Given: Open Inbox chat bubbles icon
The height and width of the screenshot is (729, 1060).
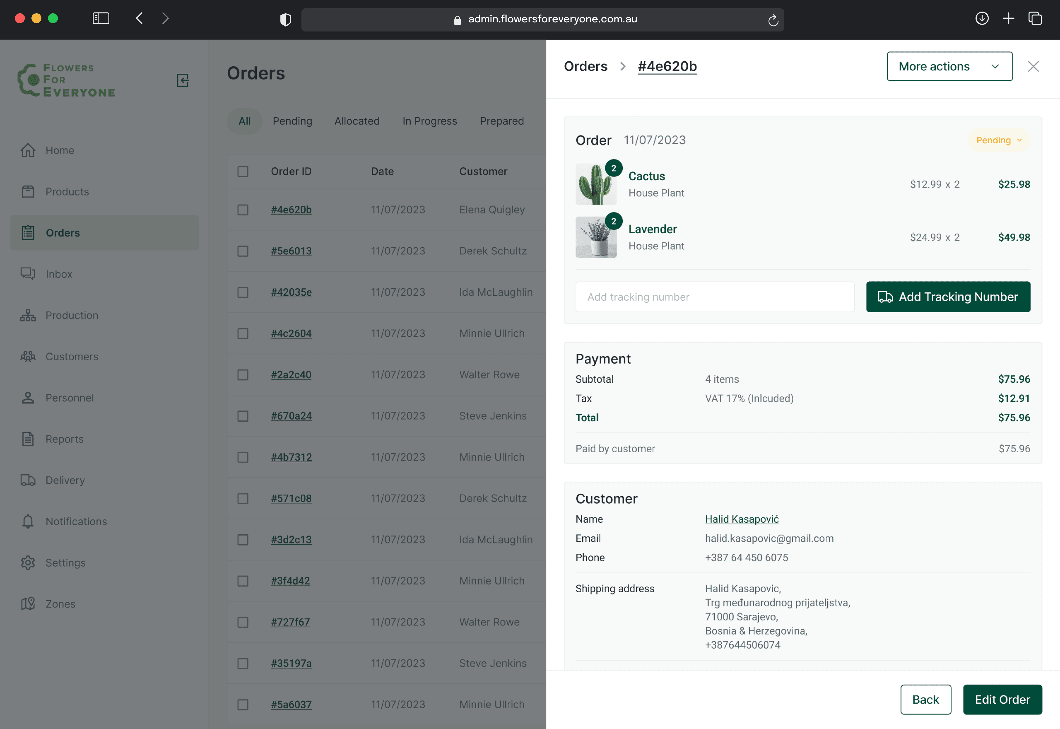Looking at the screenshot, I should [28, 274].
